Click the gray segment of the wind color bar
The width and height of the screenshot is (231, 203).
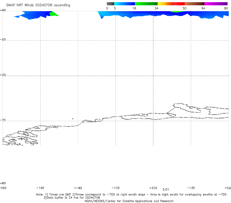coord(111,4)
